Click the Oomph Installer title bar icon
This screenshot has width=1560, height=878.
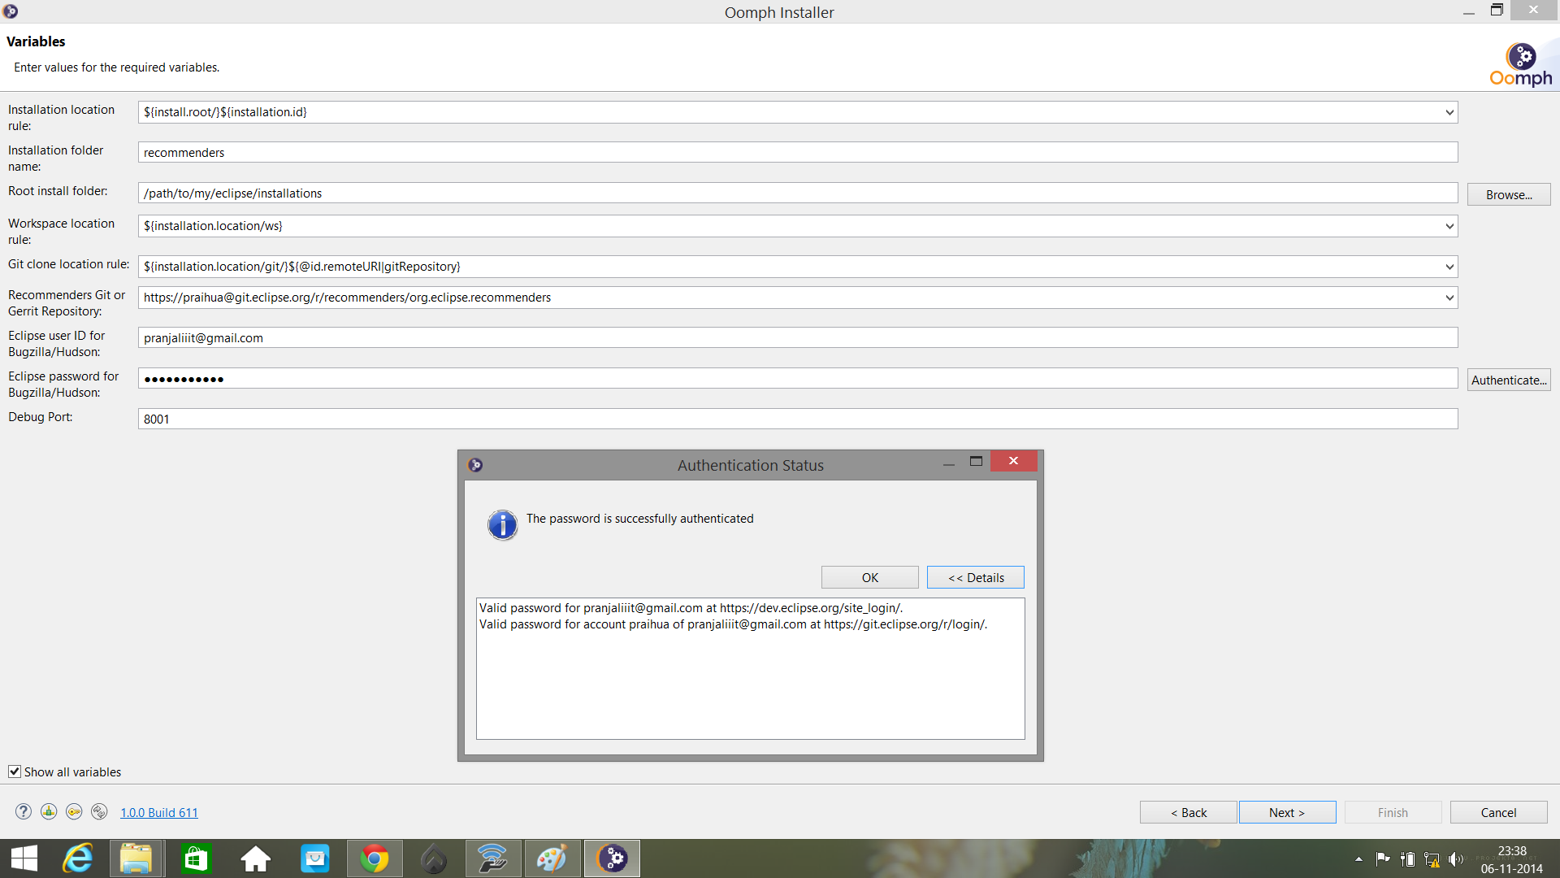click(x=11, y=11)
